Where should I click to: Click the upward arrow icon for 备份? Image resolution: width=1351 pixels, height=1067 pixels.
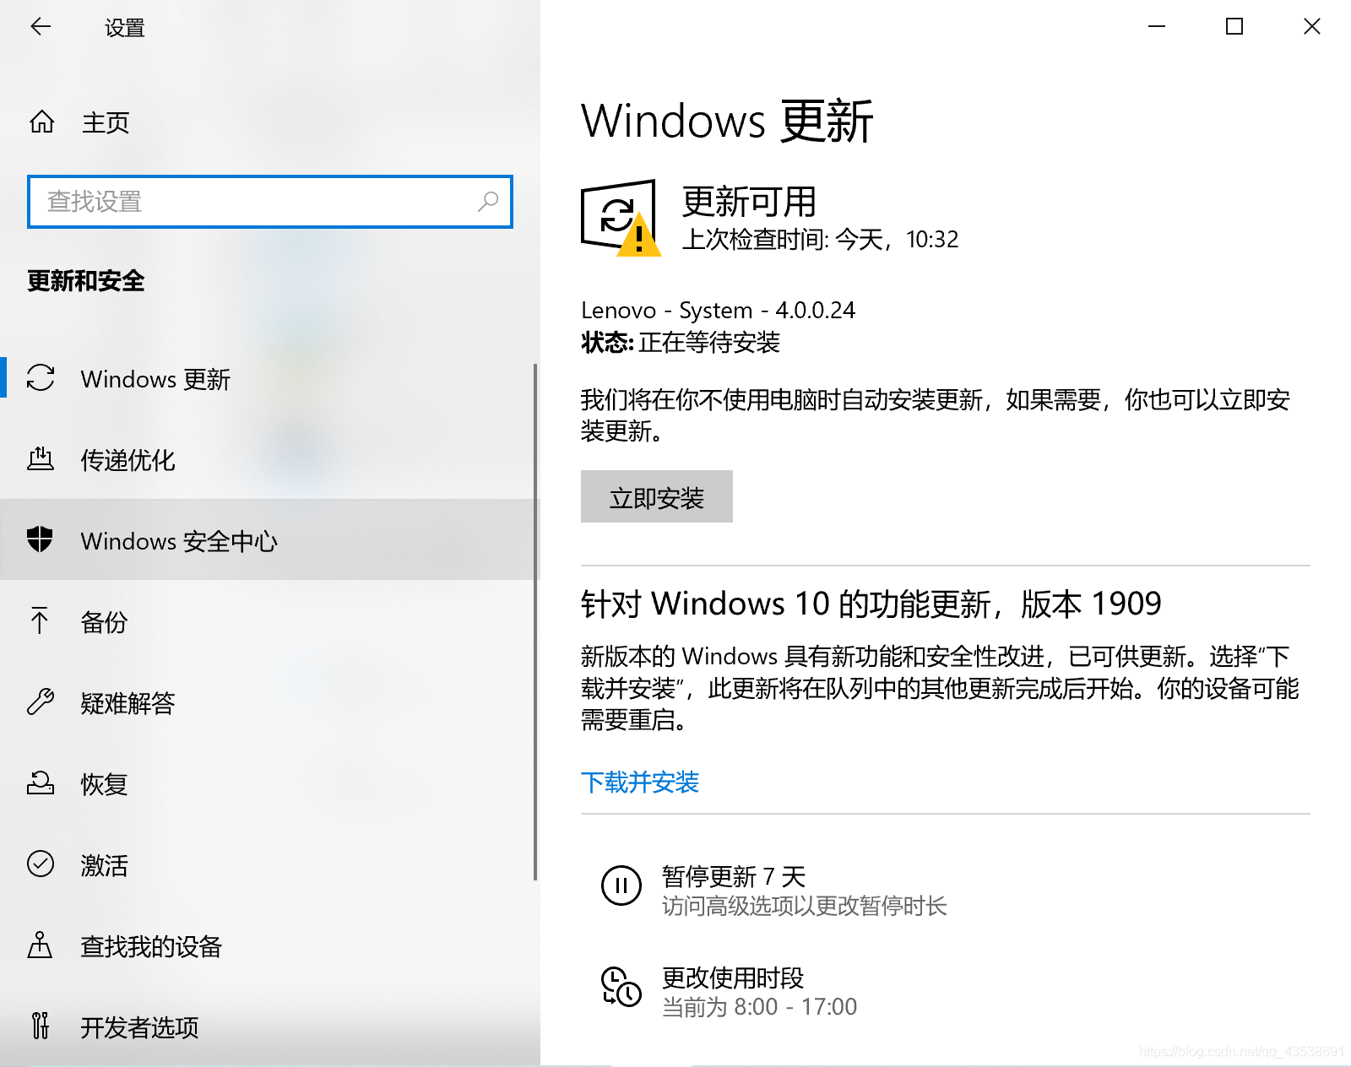(40, 620)
